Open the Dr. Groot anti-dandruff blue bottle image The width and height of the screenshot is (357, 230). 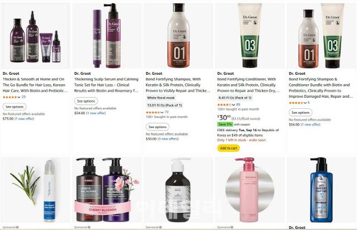[x=321, y=190]
